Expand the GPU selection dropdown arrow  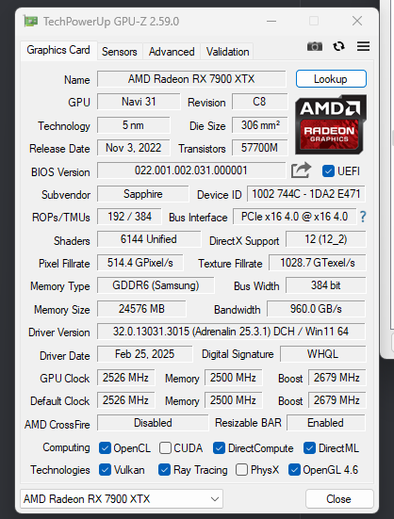tap(215, 499)
